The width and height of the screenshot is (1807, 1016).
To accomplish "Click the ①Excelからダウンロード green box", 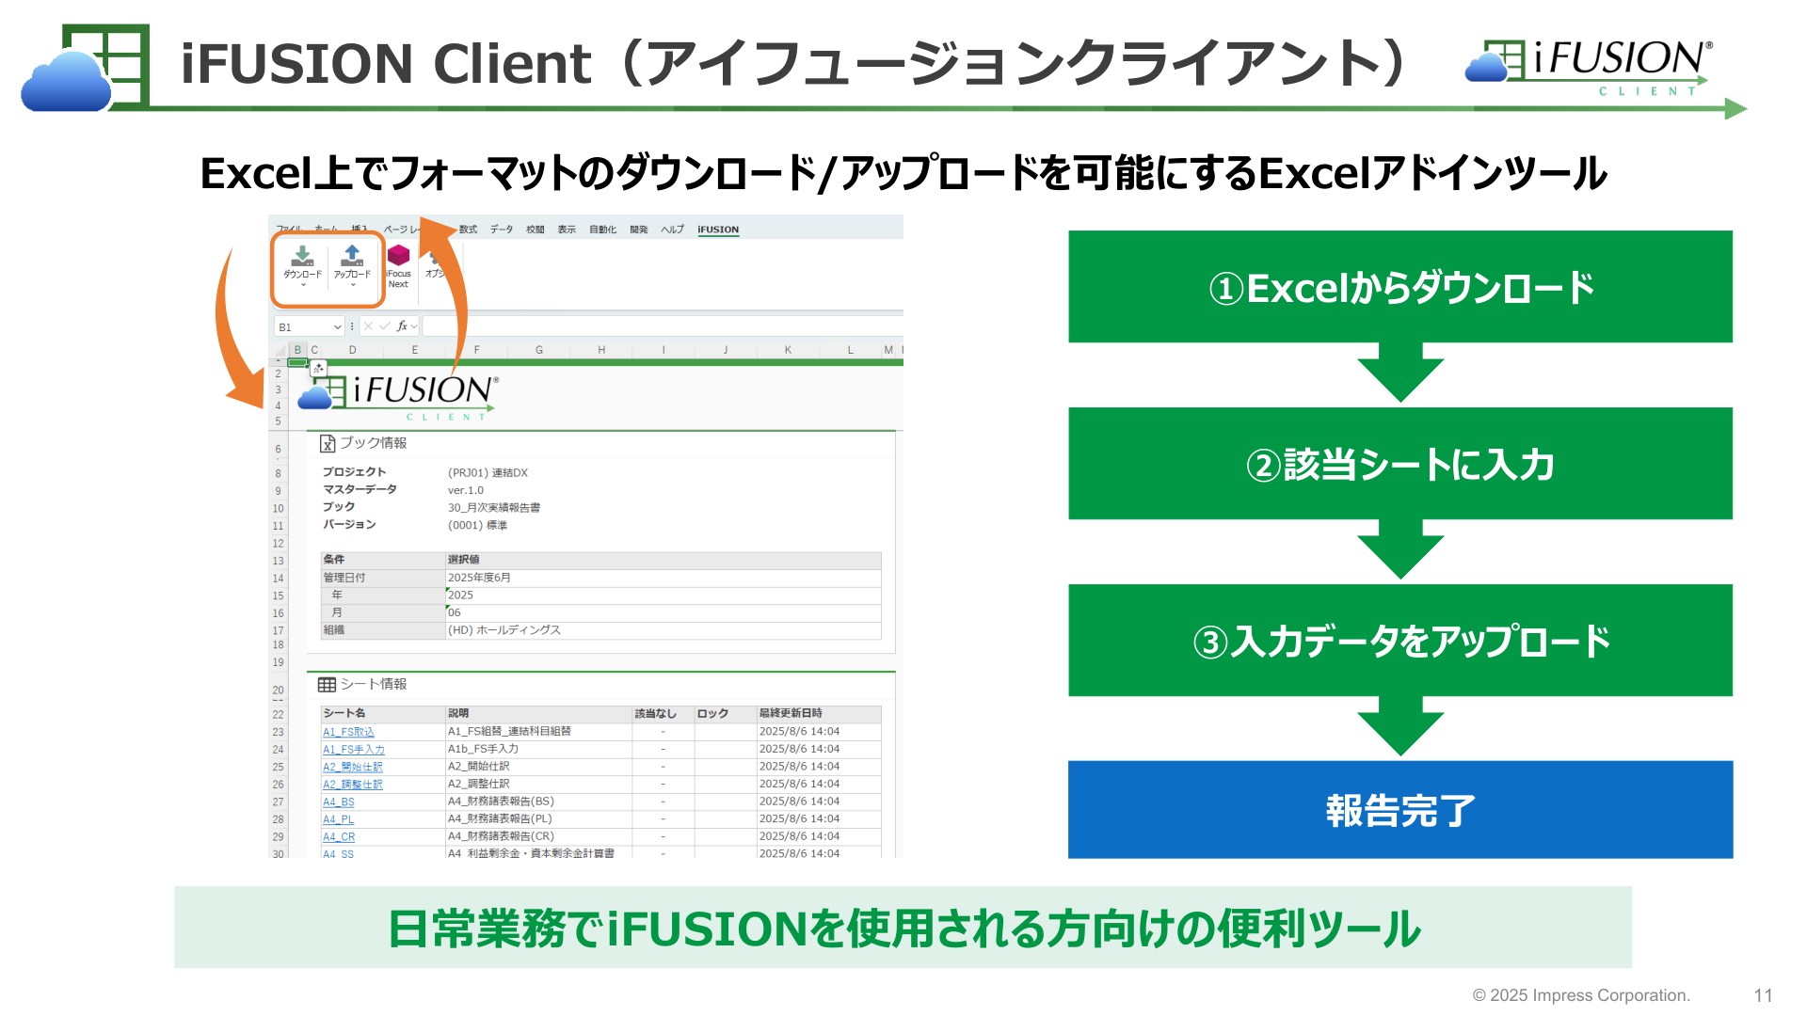I will 1400,287.
